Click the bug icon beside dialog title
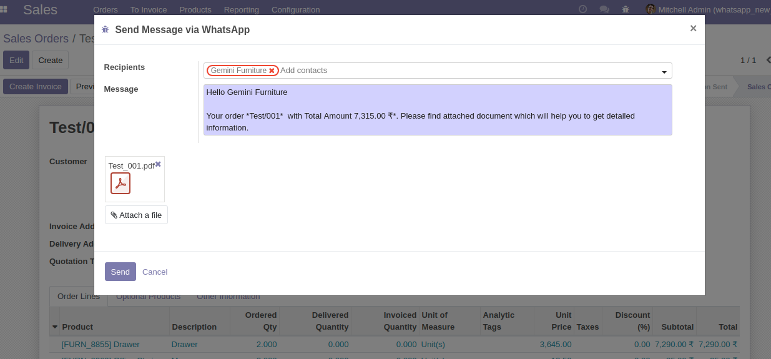The width and height of the screenshot is (771, 359). [105, 29]
